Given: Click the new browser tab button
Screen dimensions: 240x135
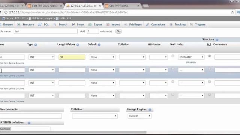Looking at the screenshot, I should (x=145, y=6).
